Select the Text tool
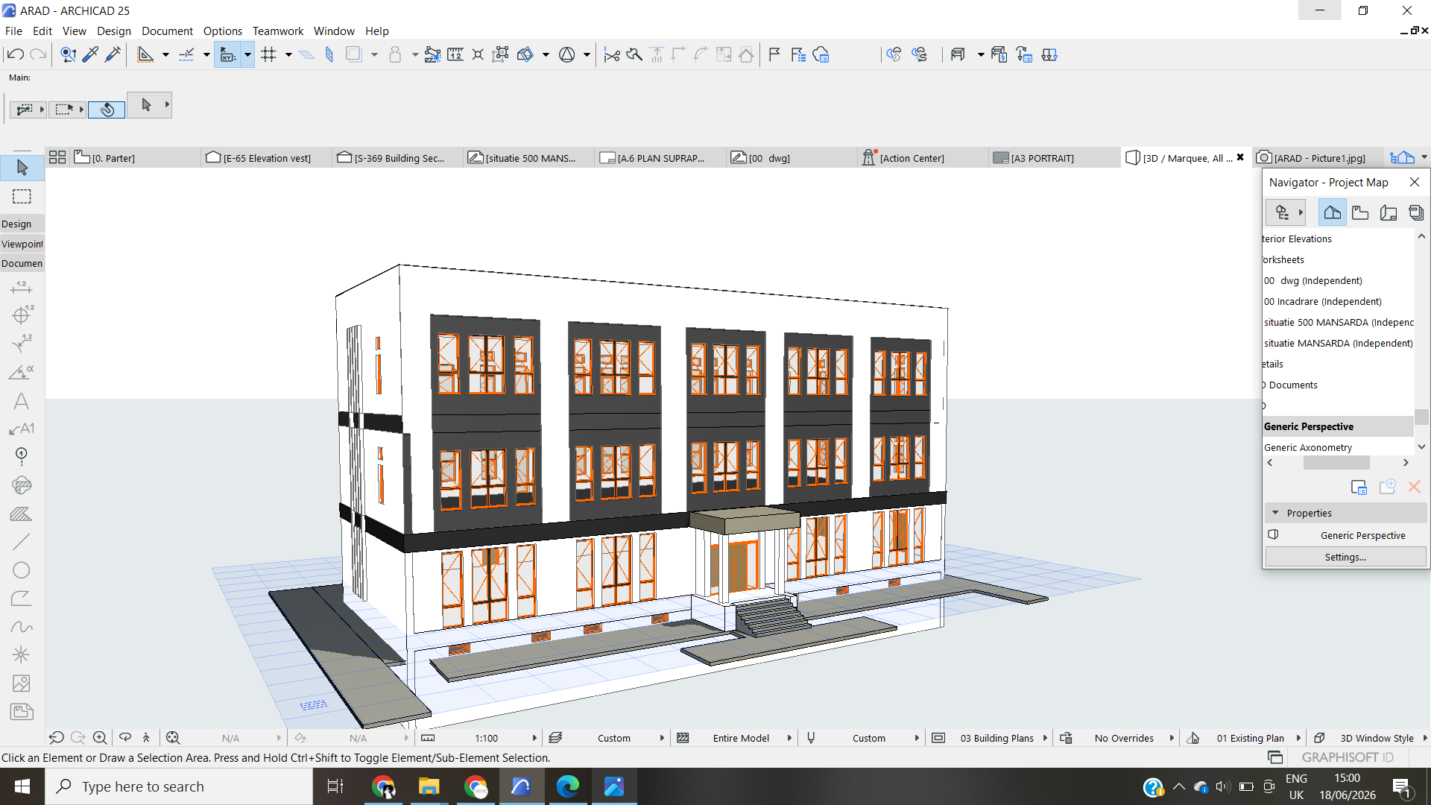 22,401
